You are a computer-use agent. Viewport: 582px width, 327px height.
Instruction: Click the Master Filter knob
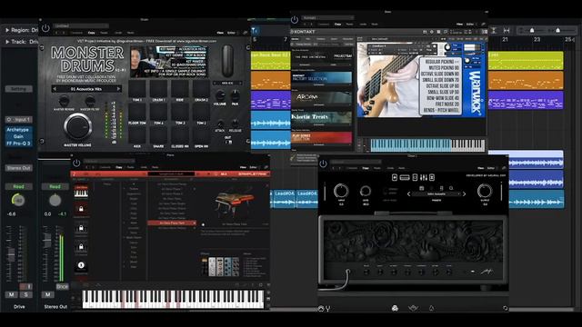pos(90,101)
